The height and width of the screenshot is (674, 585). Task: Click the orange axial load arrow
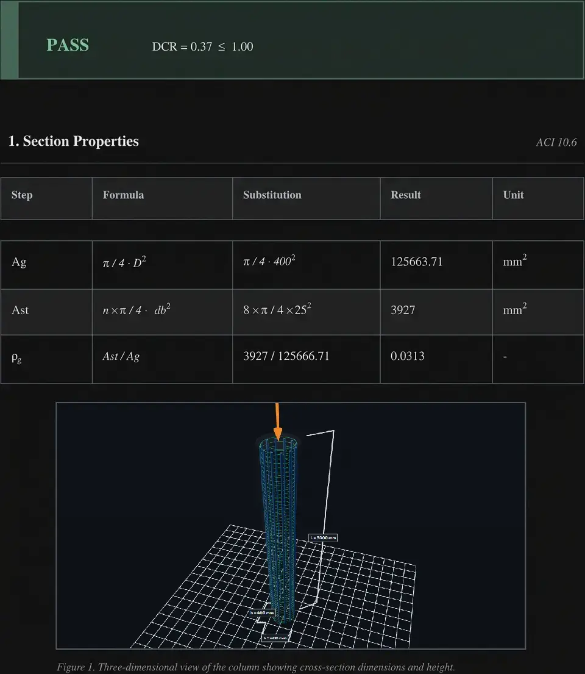277,421
